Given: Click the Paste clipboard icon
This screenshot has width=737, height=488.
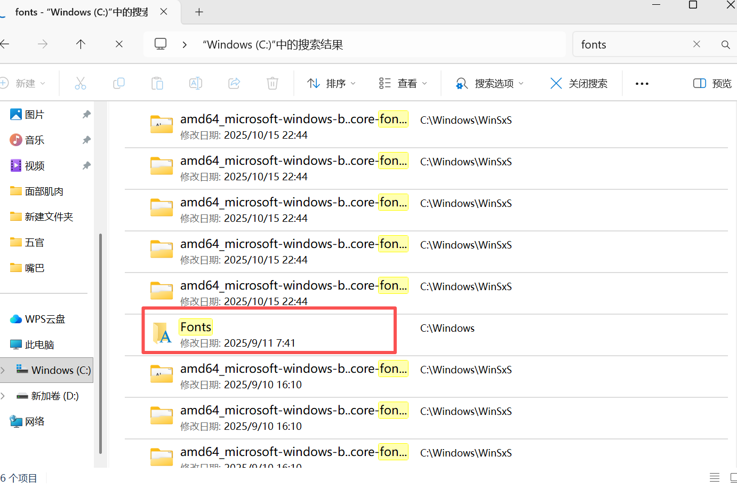Looking at the screenshot, I should pos(157,83).
